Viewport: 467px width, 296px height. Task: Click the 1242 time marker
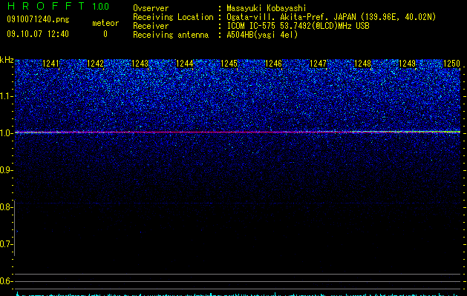point(95,64)
